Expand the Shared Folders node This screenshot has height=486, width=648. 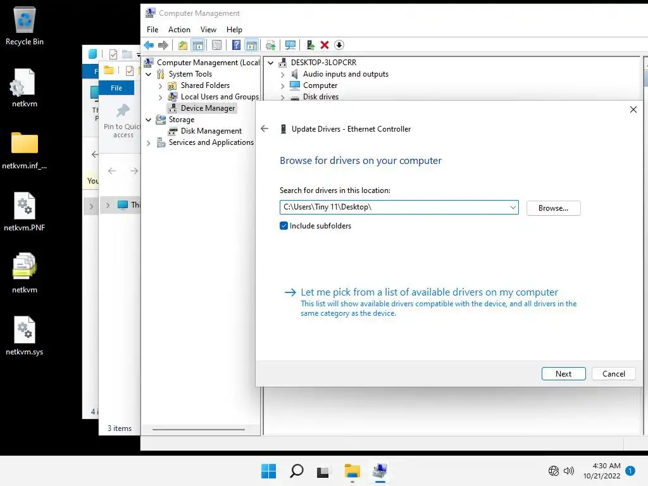point(160,85)
